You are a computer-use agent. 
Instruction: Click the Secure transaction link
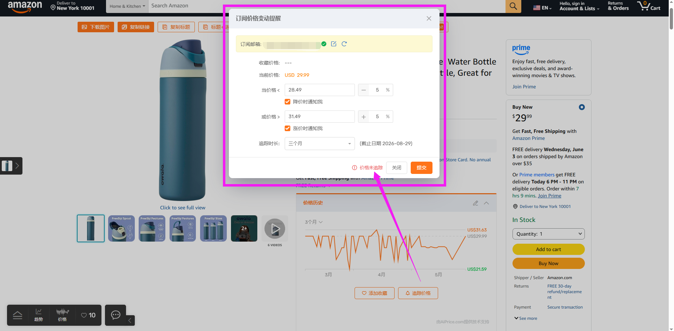(x=565, y=307)
